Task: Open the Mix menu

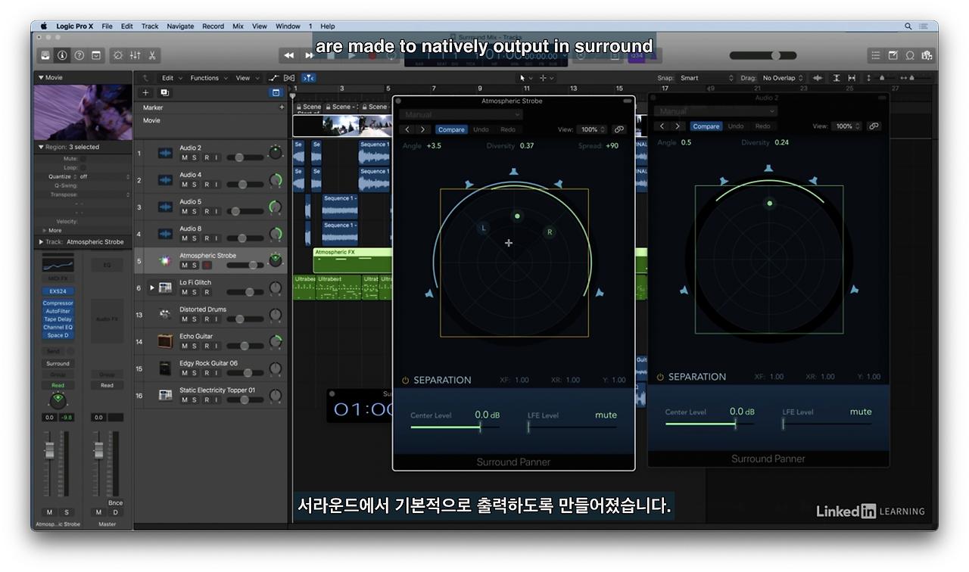Action: click(238, 26)
